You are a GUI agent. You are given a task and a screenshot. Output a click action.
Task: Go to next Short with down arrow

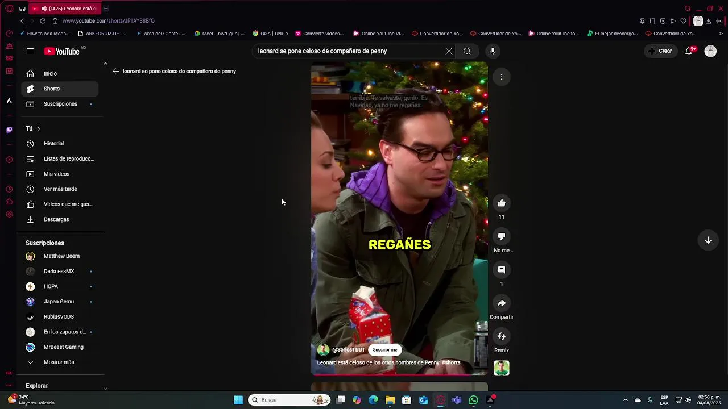(708, 240)
